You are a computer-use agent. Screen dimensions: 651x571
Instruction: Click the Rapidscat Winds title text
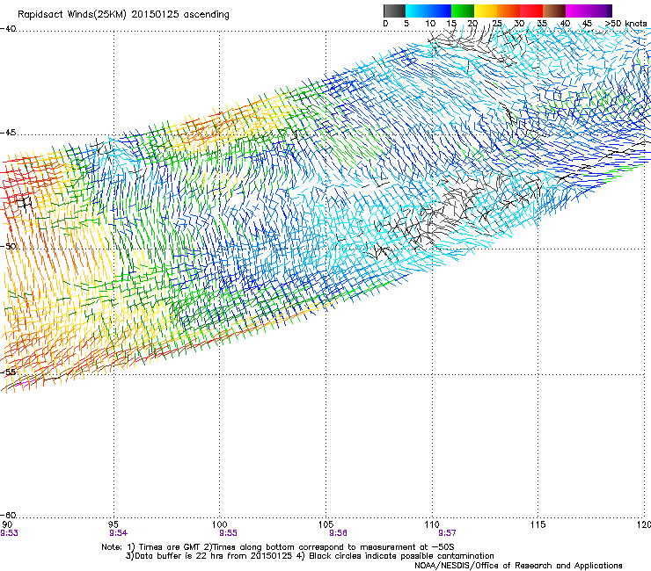[123, 15]
